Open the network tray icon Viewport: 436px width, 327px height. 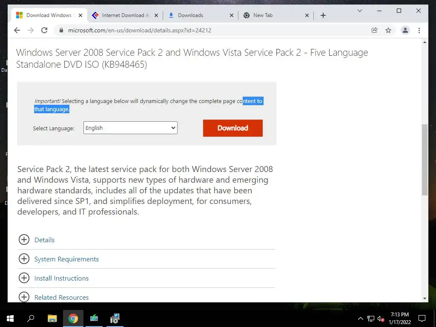(371, 318)
